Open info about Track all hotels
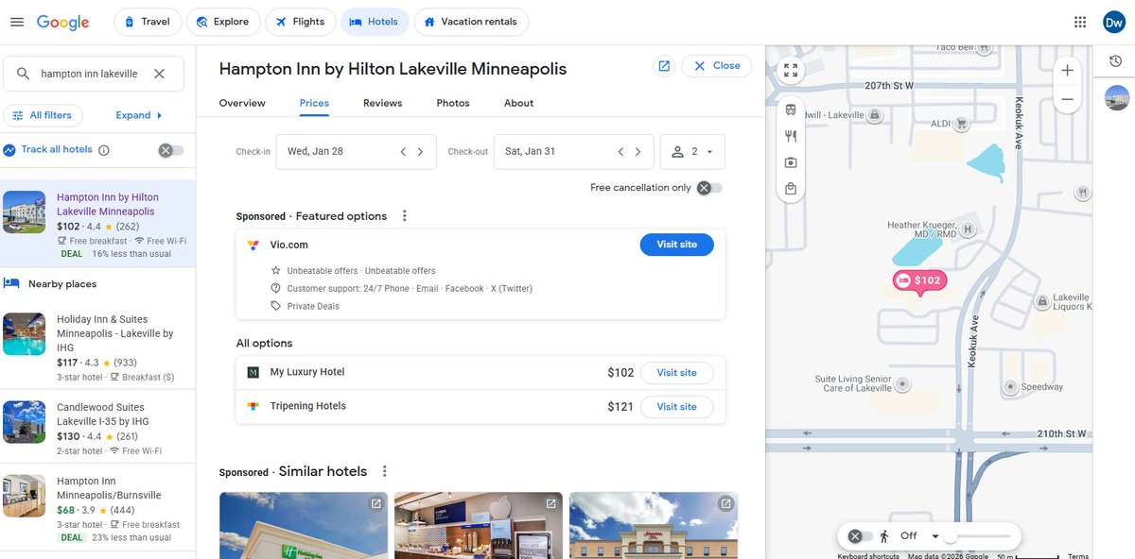 (104, 150)
